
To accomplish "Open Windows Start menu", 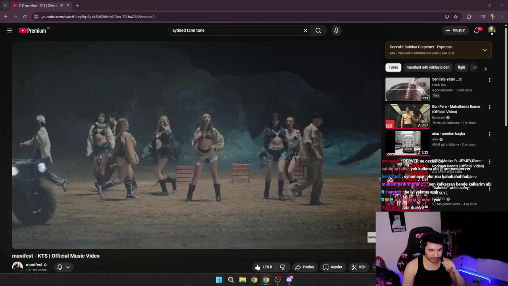I will (219, 280).
